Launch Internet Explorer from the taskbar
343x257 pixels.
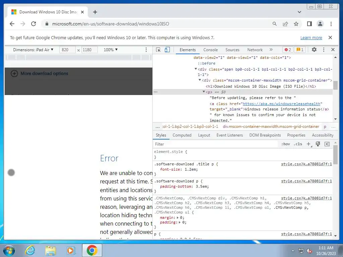point(30,250)
